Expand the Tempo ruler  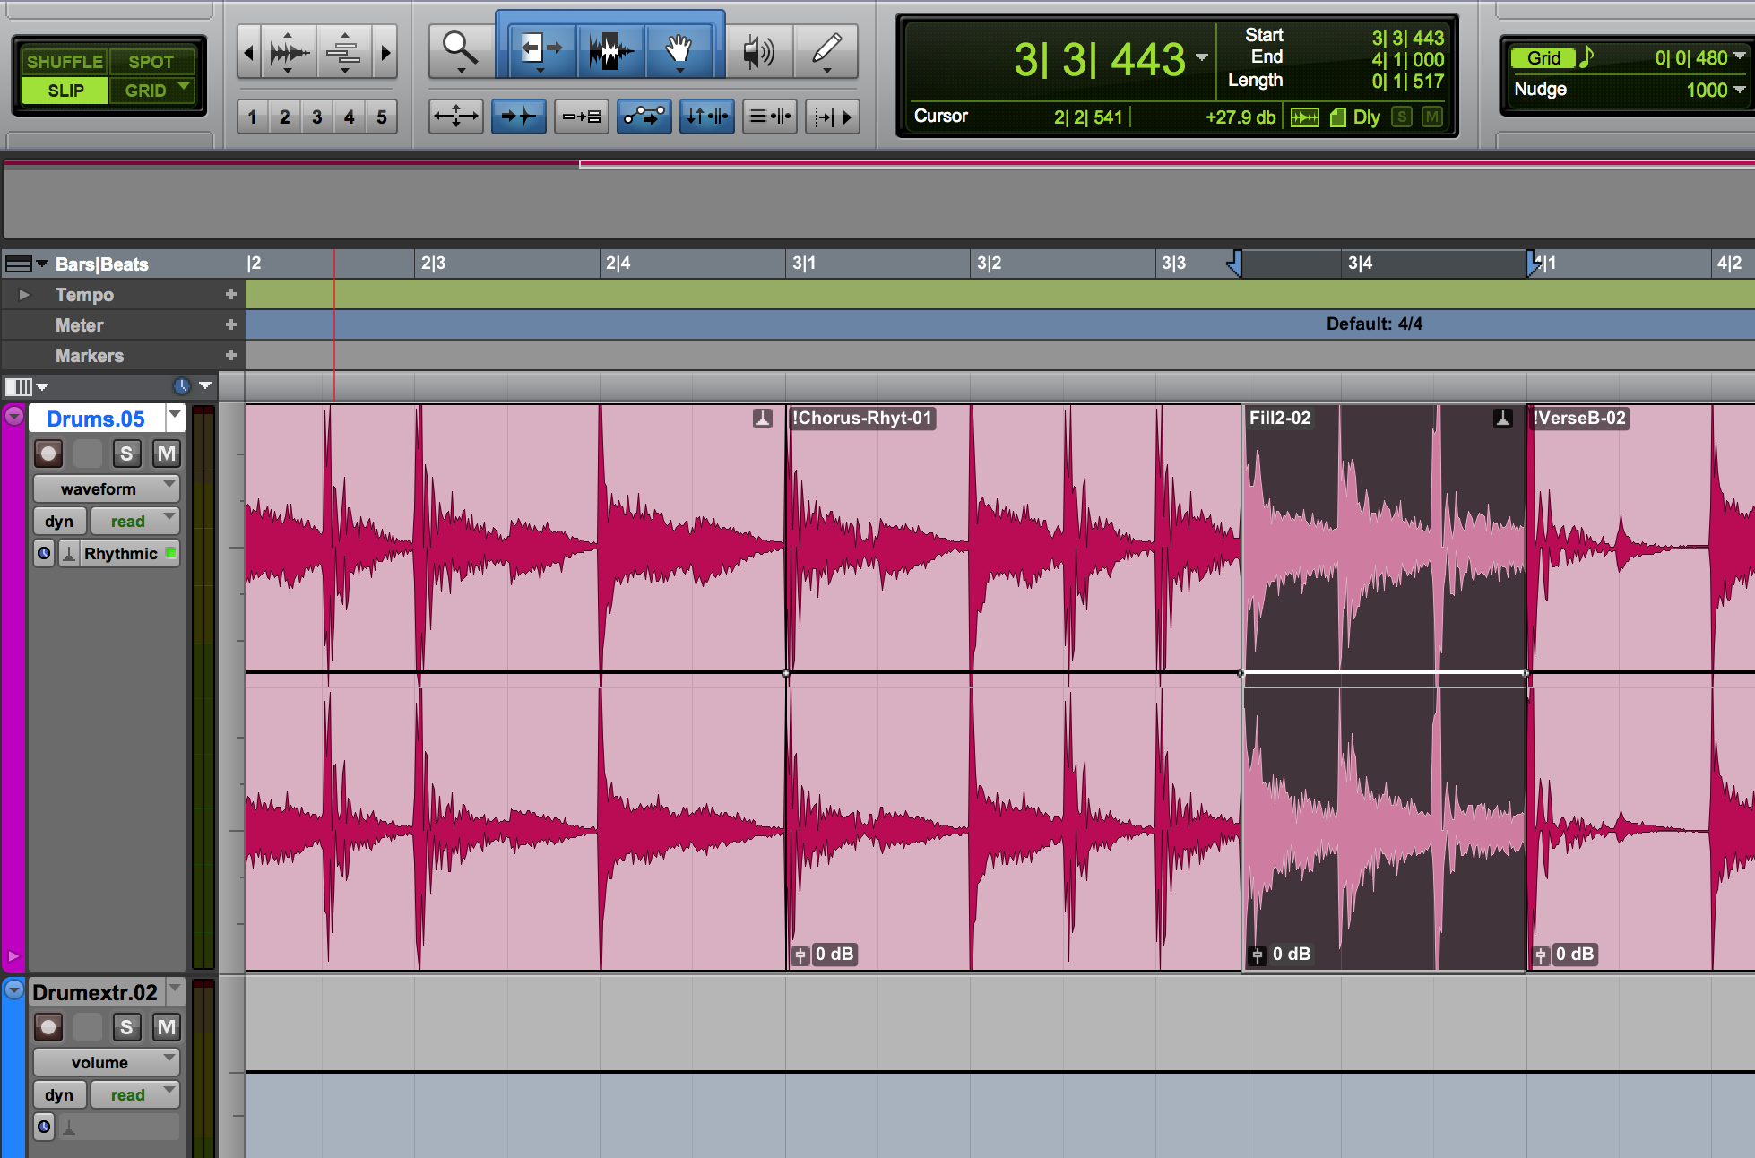click(24, 295)
